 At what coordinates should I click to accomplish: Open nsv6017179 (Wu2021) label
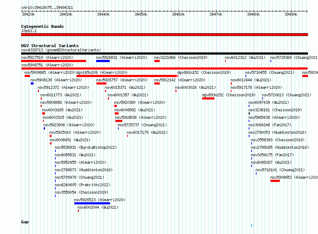[x=147, y=132]
